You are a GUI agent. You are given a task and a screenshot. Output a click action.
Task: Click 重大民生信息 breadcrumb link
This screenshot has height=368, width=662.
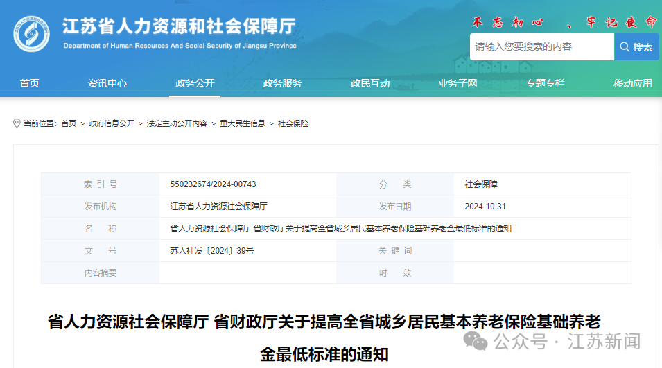coord(243,123)
